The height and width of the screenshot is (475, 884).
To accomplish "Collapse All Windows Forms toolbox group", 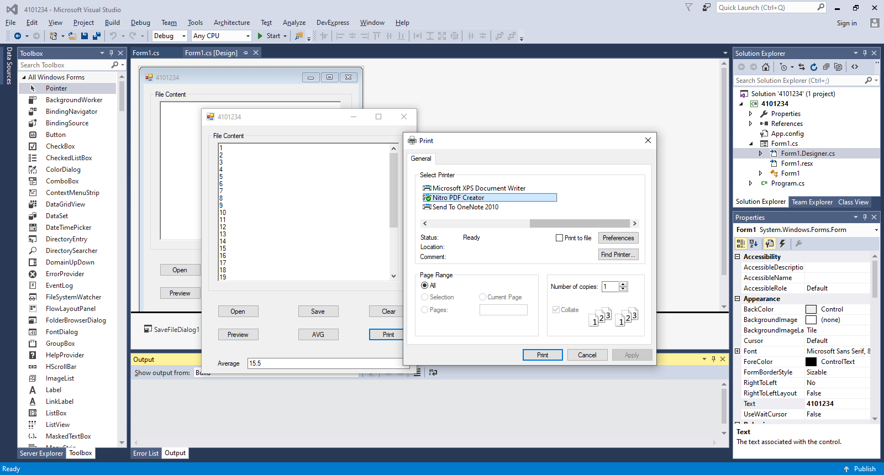I will 24,77.
